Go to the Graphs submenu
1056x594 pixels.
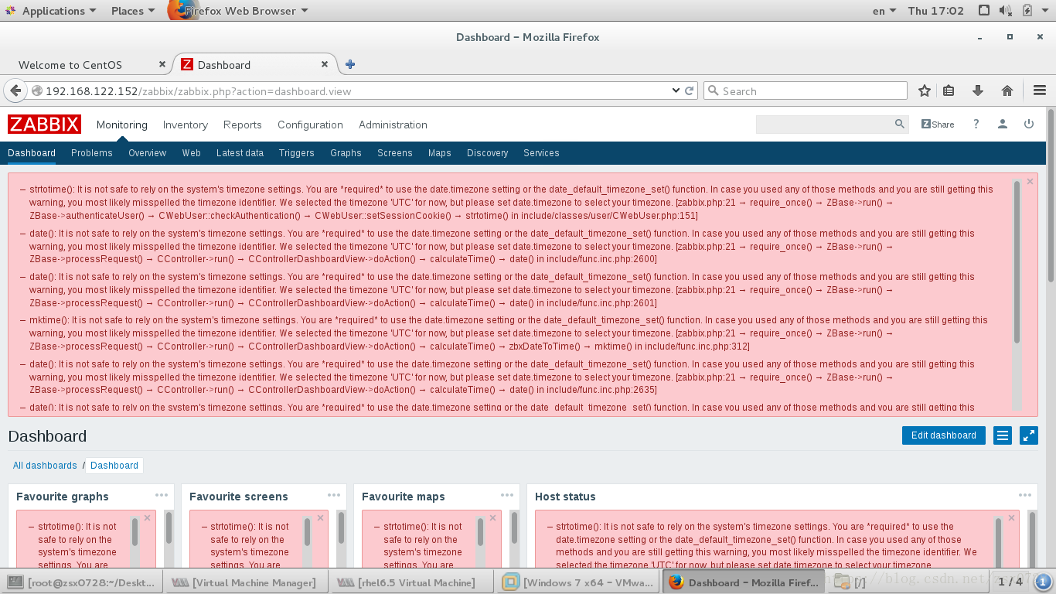346,153
